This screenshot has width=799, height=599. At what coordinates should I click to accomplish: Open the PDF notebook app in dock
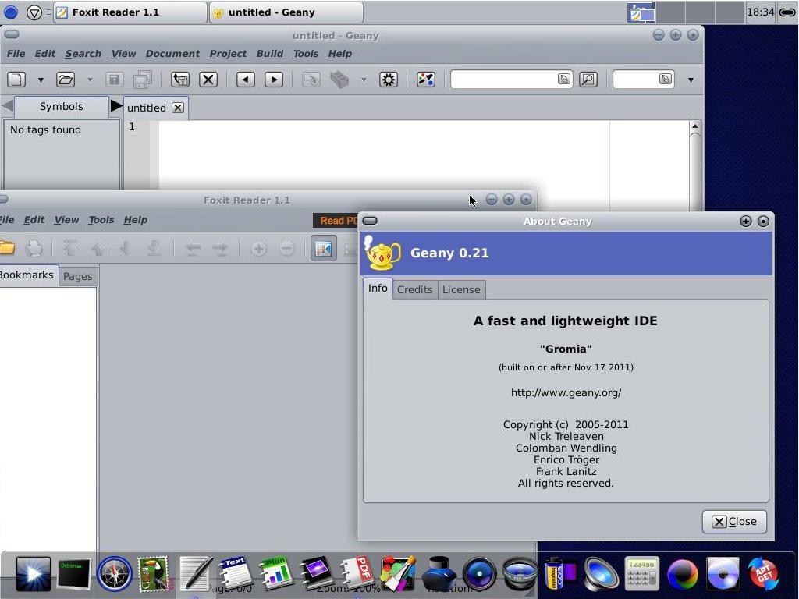357,573
